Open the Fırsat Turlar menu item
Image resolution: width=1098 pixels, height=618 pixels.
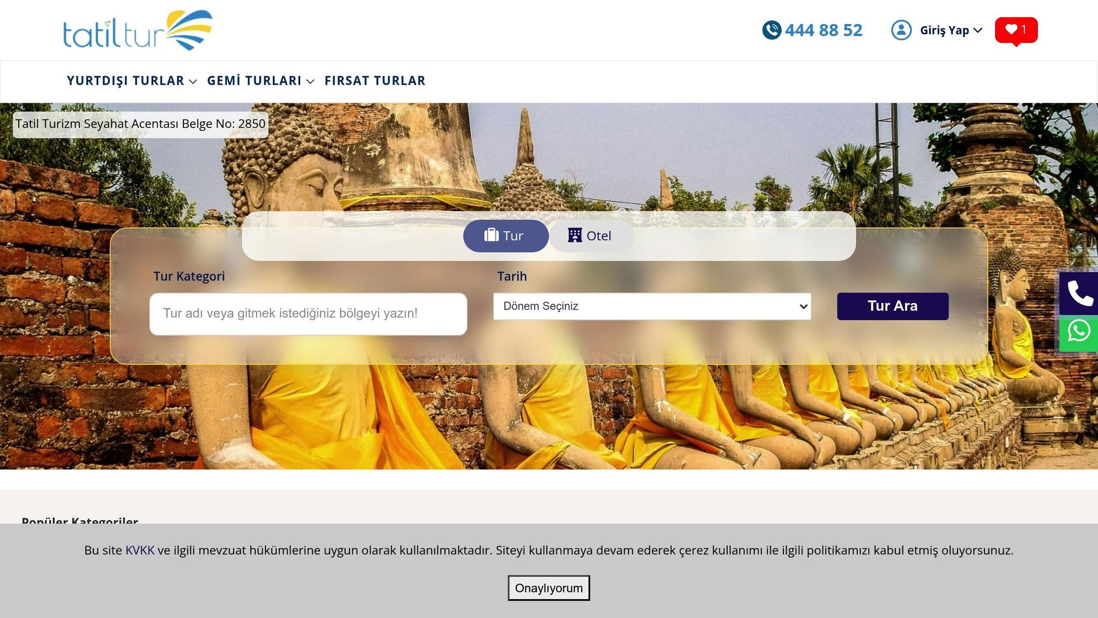375,81
